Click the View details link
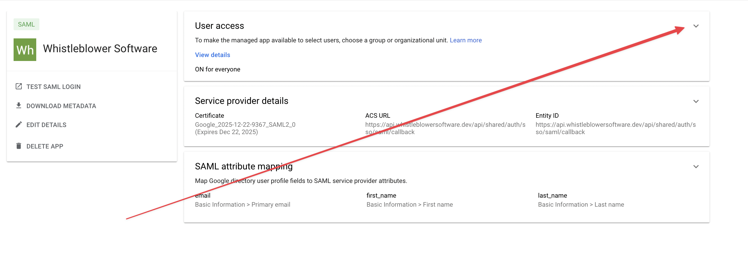This screenshot has height=262, width=748. coord(213,55)
